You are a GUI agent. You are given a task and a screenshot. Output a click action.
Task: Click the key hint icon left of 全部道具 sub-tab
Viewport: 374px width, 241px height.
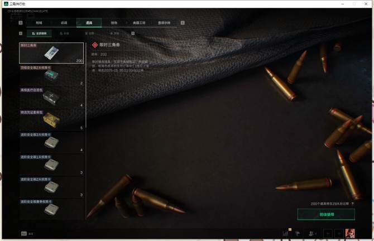click(21, 33)
